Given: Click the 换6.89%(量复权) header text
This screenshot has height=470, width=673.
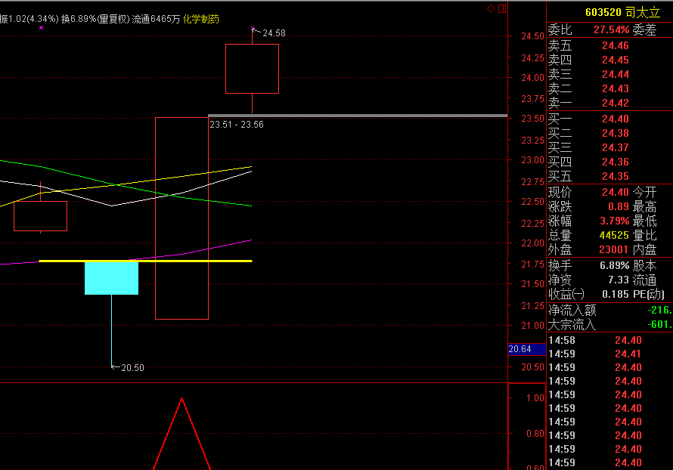Looking at the screenshot, I should tap(95, 19).
